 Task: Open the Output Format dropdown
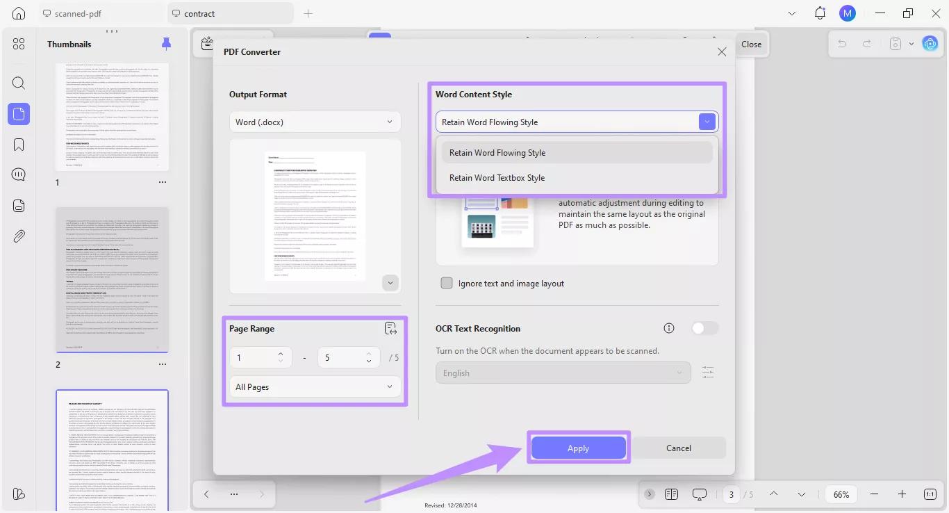coord(315,121)
